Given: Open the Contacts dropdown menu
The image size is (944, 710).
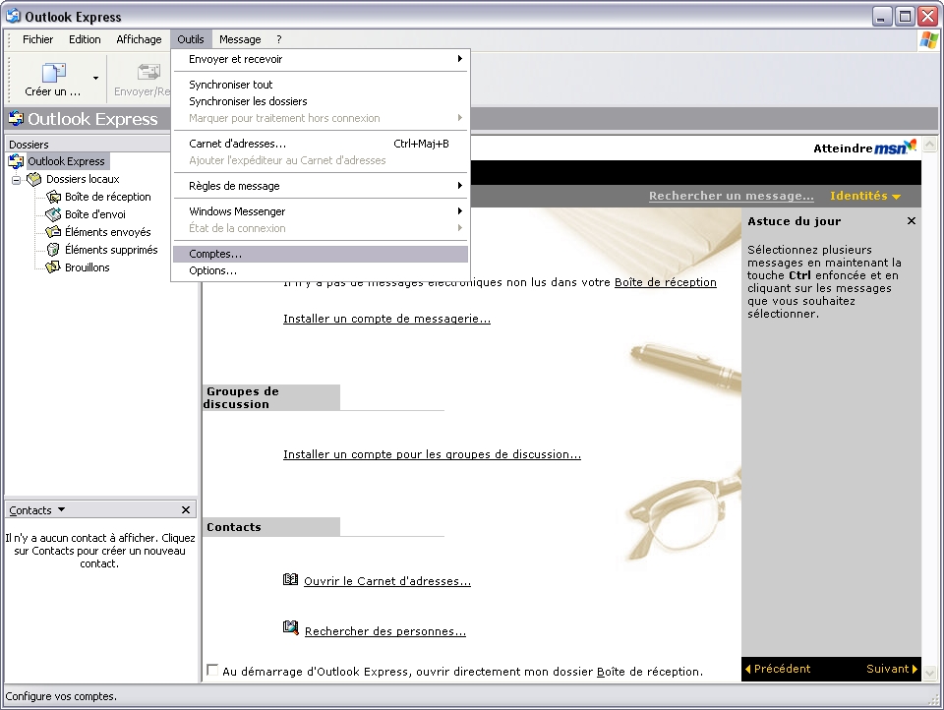Looking at the screenshot, I should click(61, 509).
